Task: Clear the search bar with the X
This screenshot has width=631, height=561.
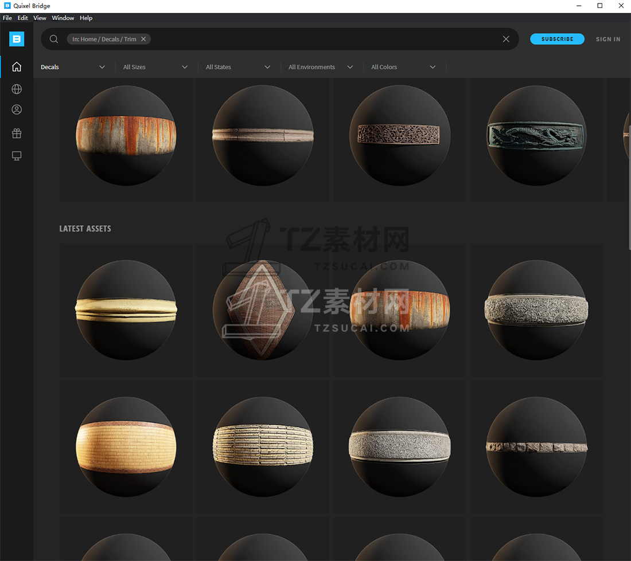Action: pos(506,39)
